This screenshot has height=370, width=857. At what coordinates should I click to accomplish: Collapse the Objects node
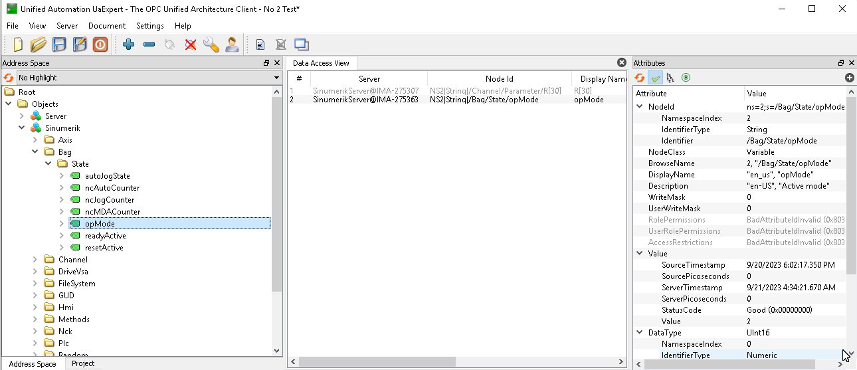9,104
